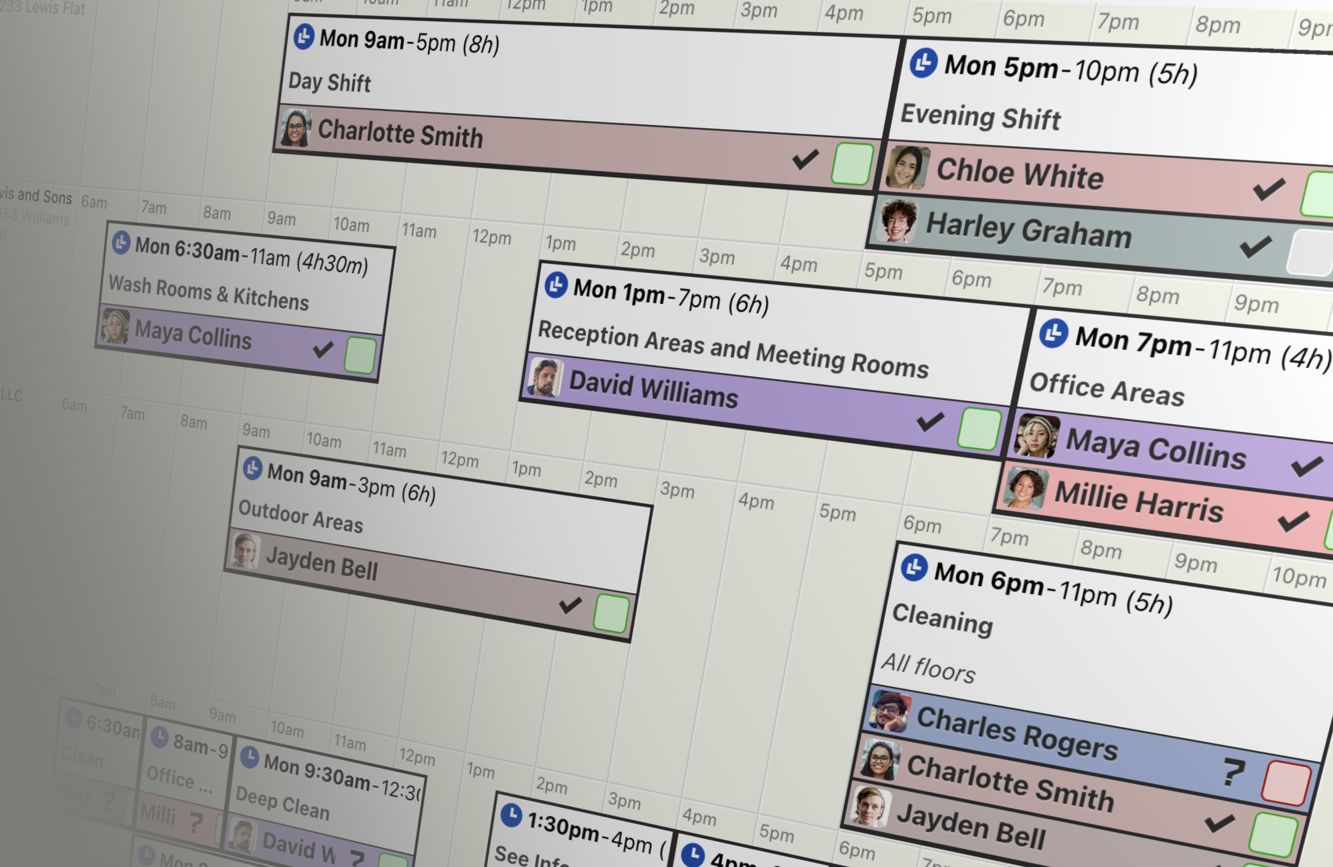Click checkmark icon on Harley Graham row
1333x867 pixels.
pos(1256,246)
